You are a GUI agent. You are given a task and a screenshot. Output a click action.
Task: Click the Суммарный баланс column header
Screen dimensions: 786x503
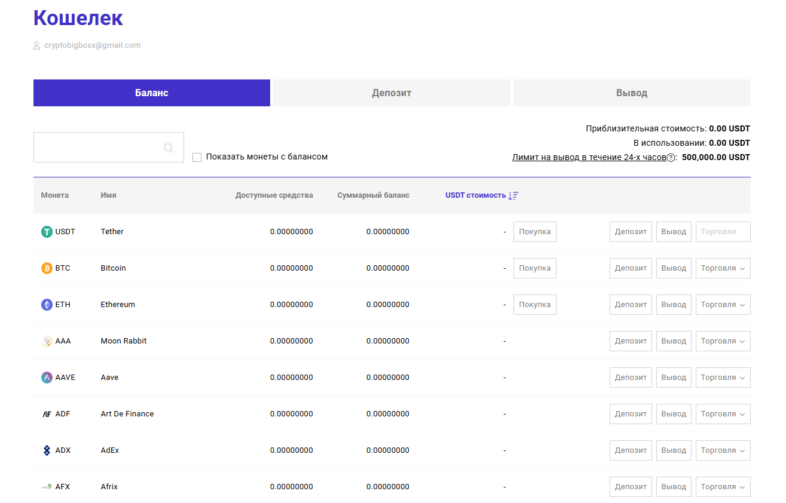point(374,195)
